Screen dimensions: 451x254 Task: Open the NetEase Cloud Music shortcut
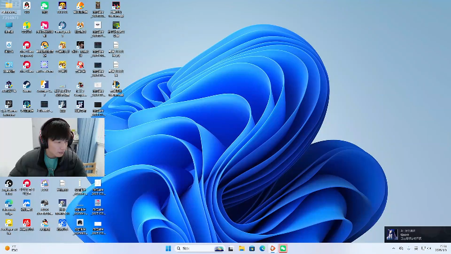[26, 224]
